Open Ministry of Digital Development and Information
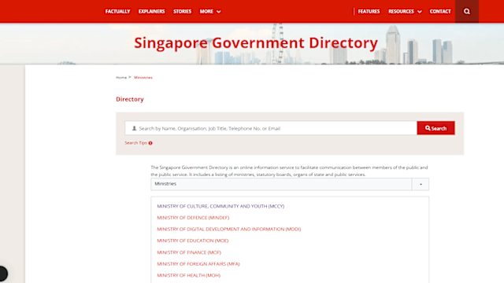504x283 pixels. tap(229, 229)
